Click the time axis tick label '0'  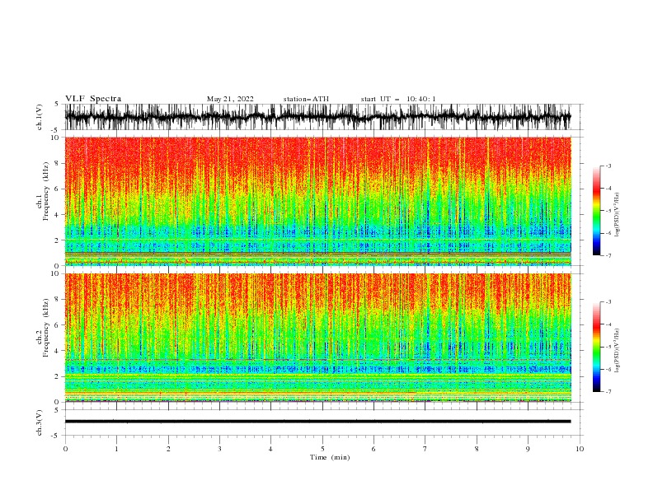coord(65,449)
